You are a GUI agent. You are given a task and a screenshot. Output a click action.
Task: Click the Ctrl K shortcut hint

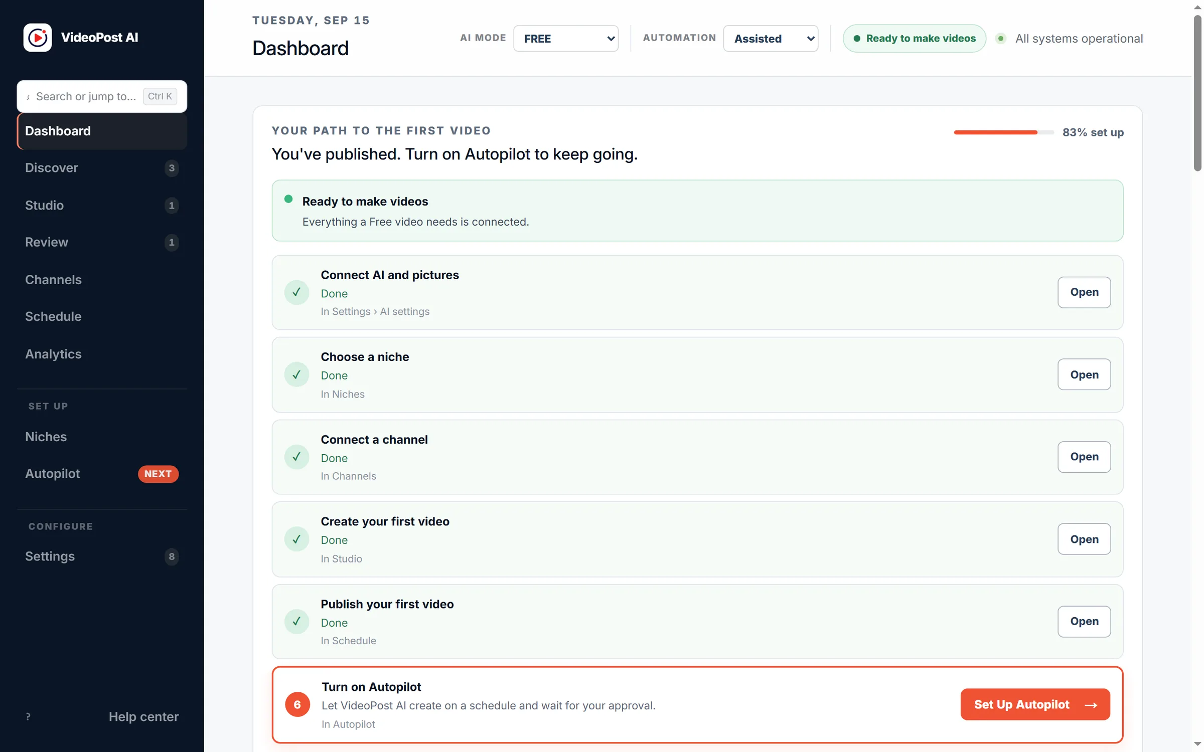(x=160, y=96)
